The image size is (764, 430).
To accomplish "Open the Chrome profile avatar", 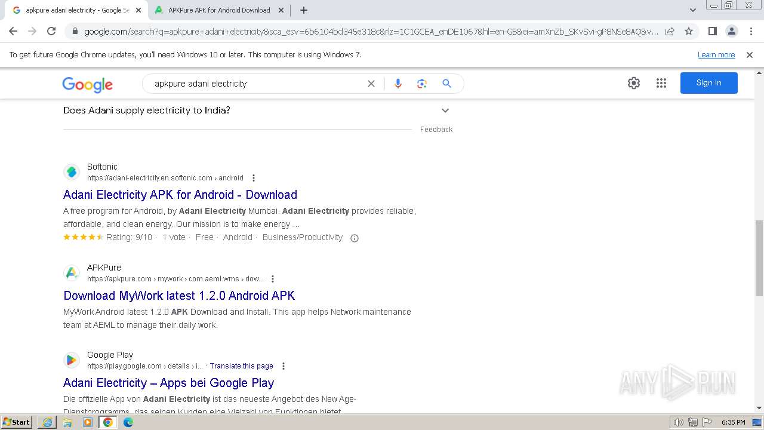I will [731, 31].
